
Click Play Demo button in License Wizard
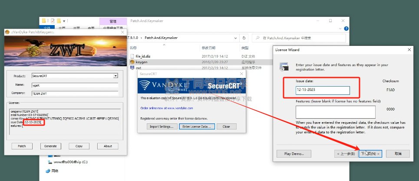(x=294, y=154)
